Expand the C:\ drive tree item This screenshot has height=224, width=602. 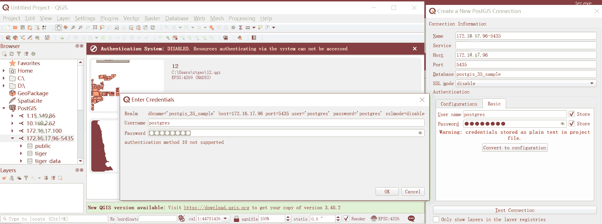3,78
